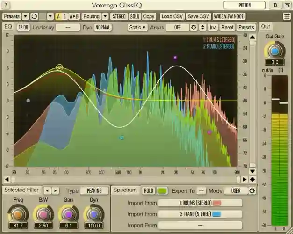Toggle Areas OFF selector
Viewport: 293px width, 234px height.
177,28
